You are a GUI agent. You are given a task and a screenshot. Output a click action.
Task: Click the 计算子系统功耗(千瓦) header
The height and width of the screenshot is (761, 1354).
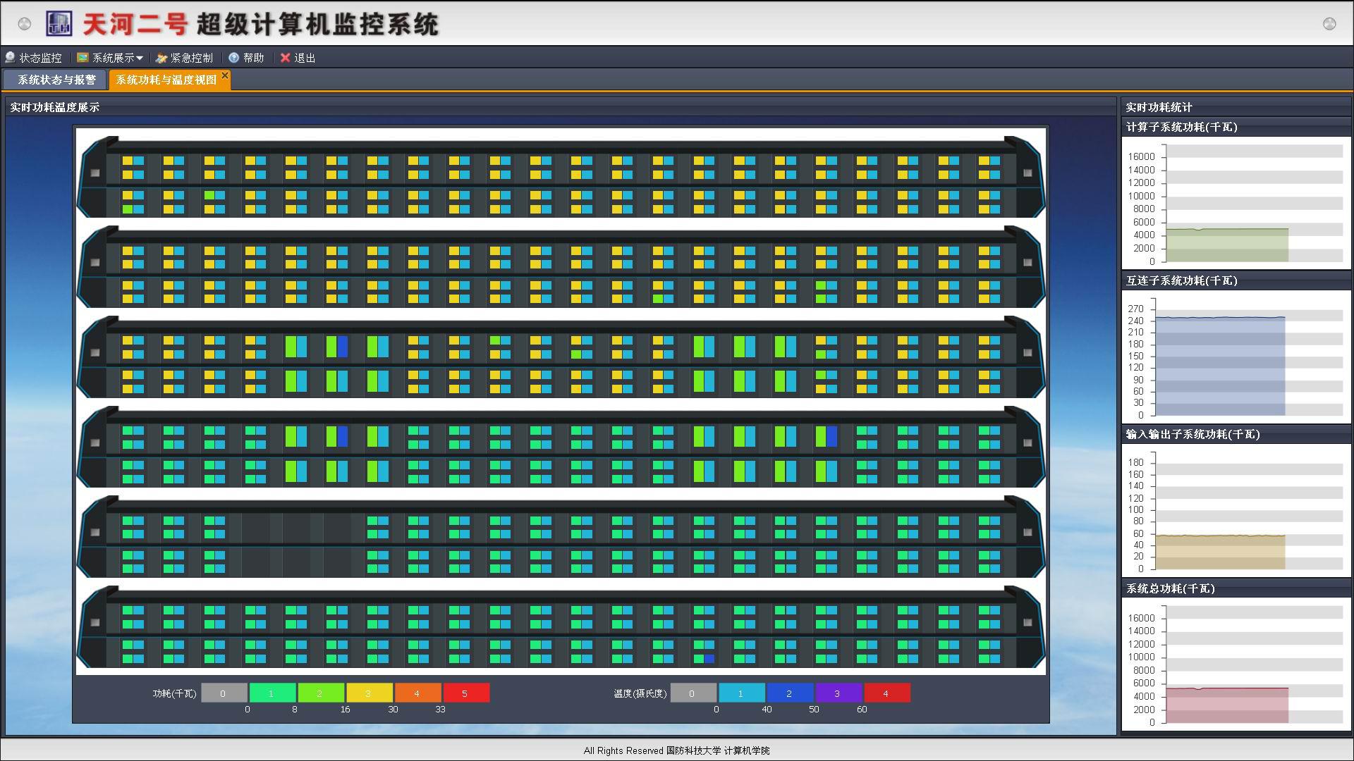[1181, 127]
